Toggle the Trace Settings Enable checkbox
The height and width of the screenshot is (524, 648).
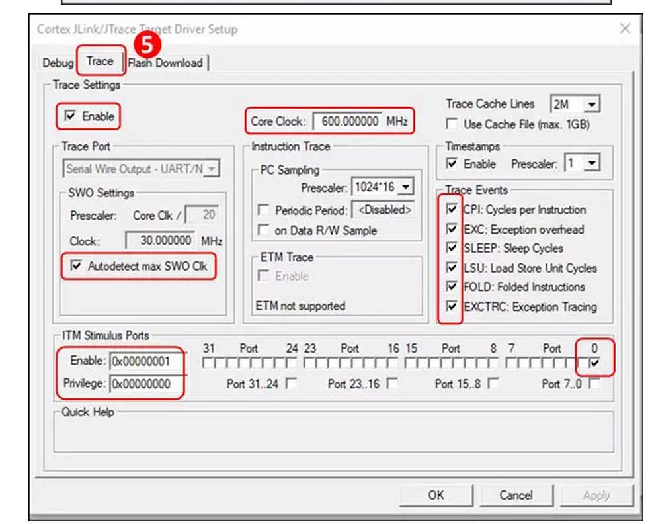70,116
